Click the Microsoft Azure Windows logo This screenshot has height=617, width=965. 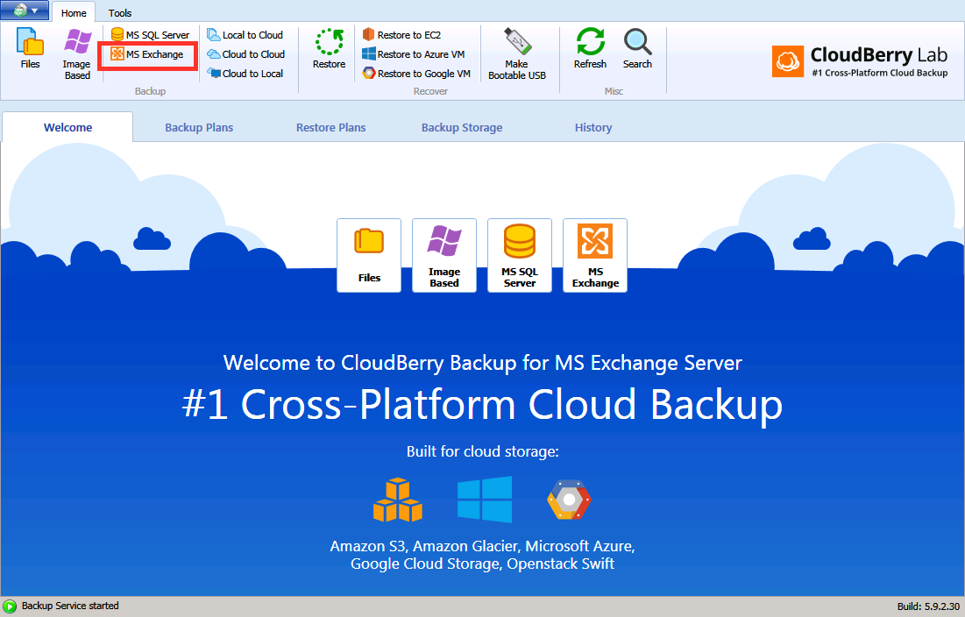[485, 499]
